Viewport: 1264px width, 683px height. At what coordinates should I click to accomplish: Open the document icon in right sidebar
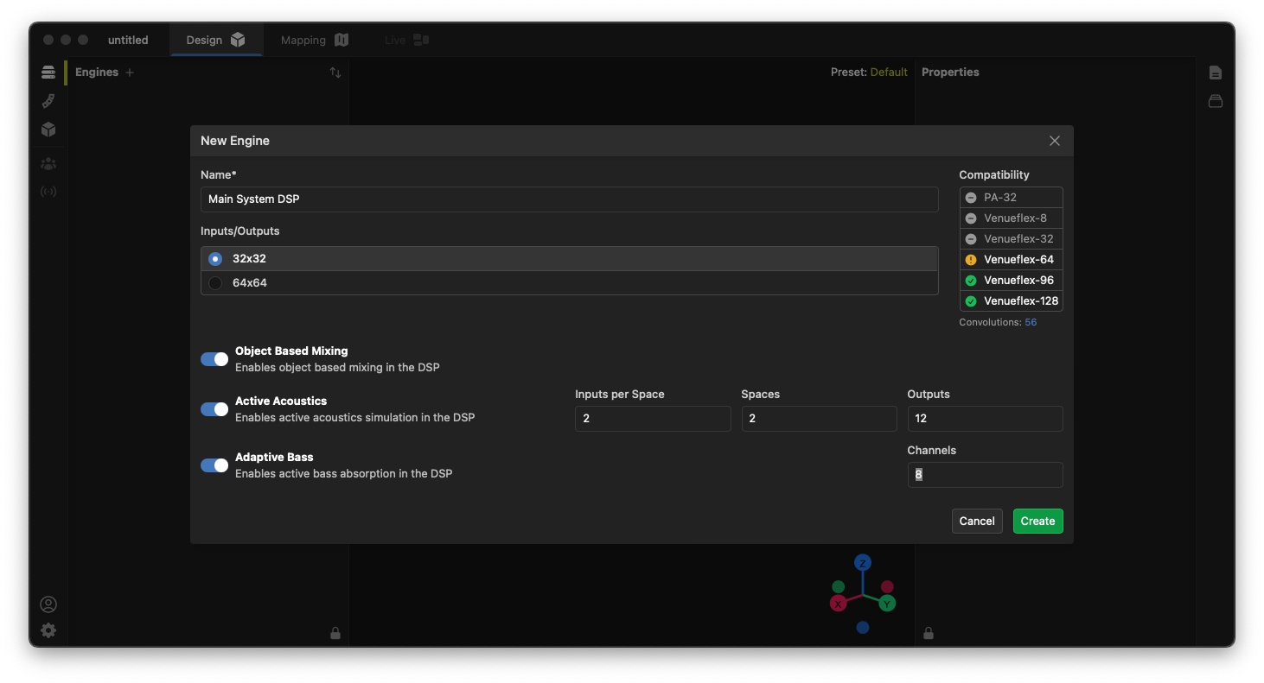(1216, 73)
